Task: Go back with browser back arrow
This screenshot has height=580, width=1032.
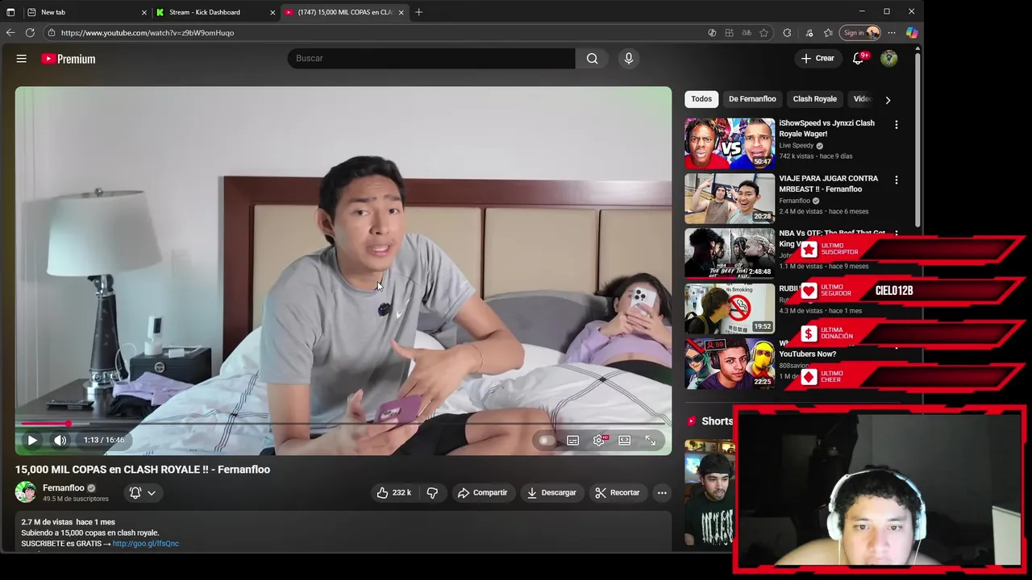Action: 10,33
